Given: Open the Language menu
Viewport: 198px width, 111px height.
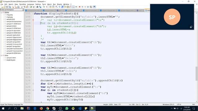Looking at the screenshot, I should [30, 4].
